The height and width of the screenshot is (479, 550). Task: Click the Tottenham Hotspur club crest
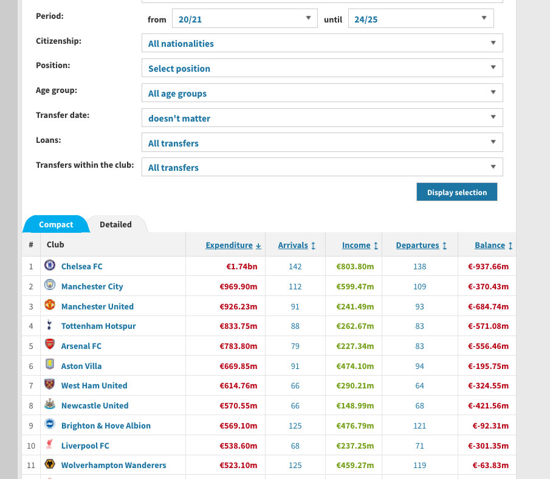coord(50,325)
